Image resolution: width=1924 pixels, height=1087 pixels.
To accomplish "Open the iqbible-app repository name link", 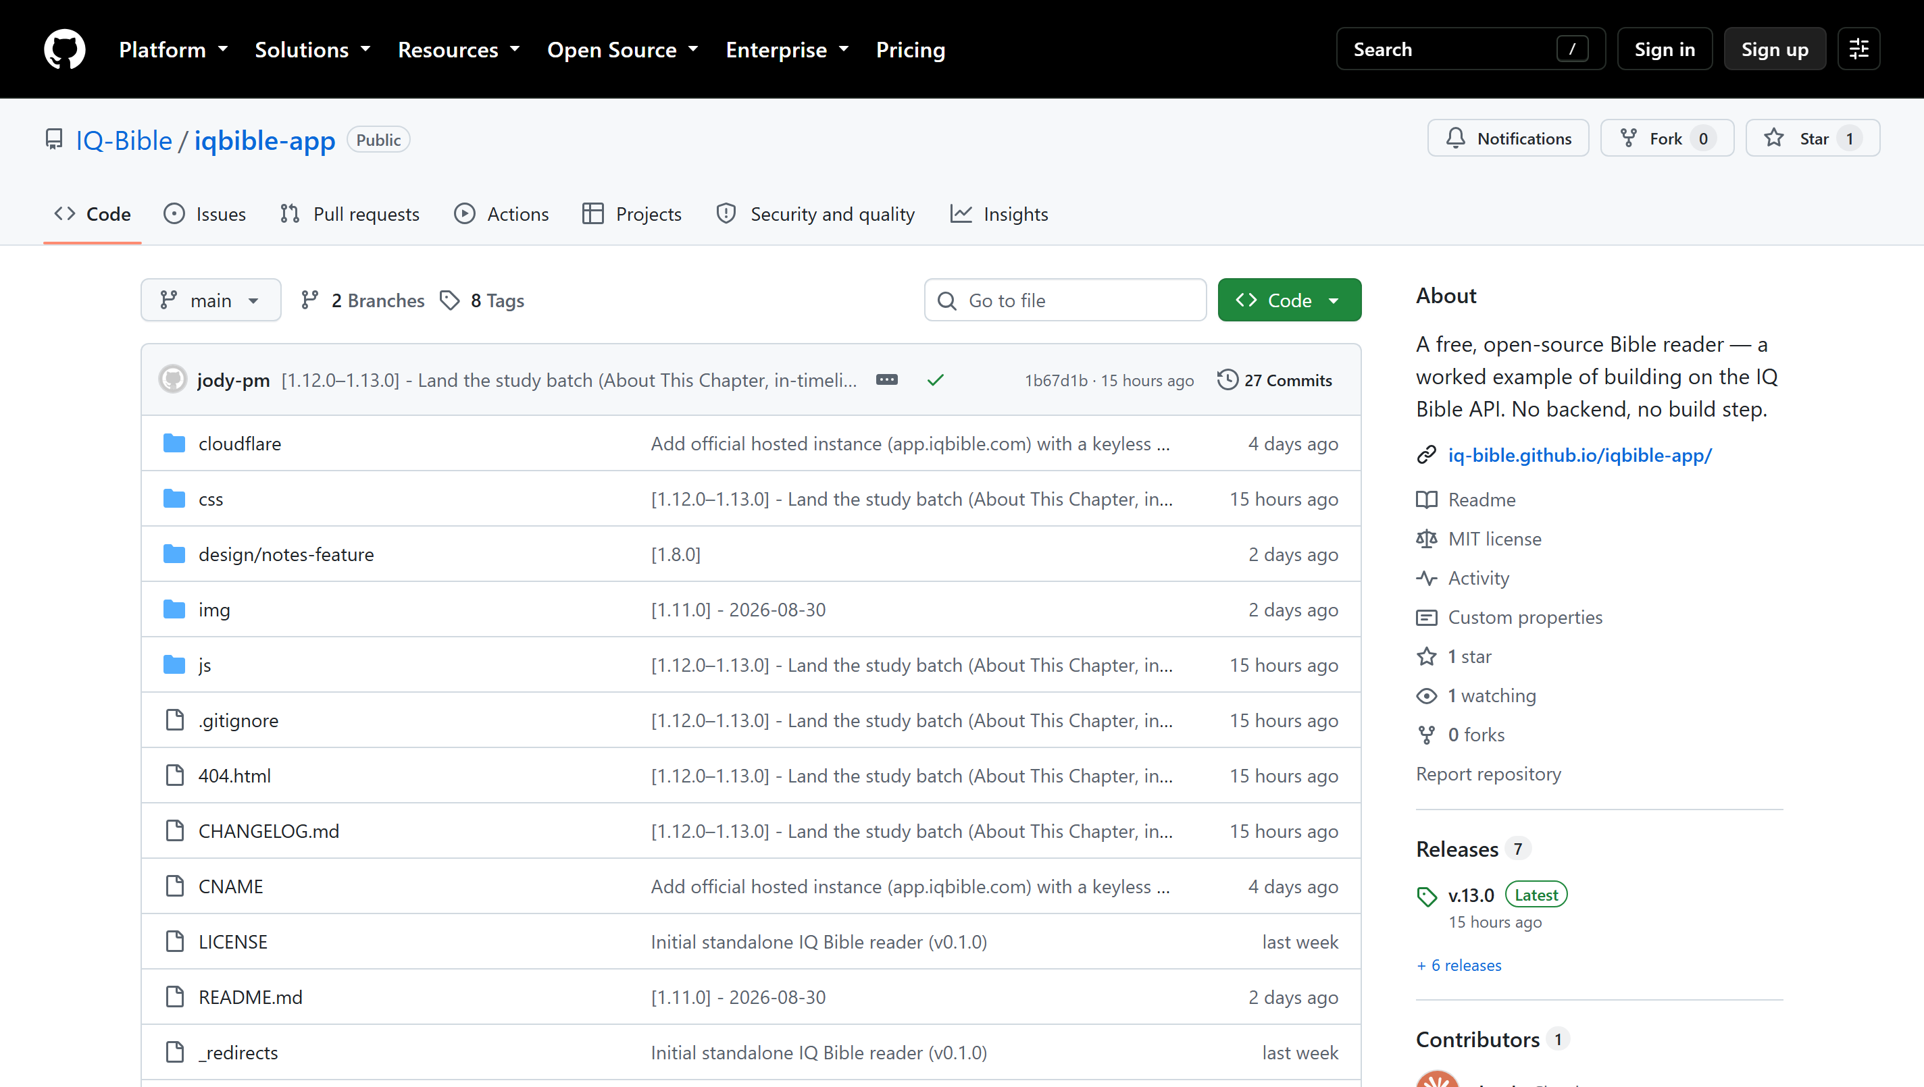I will click(264, 140).
